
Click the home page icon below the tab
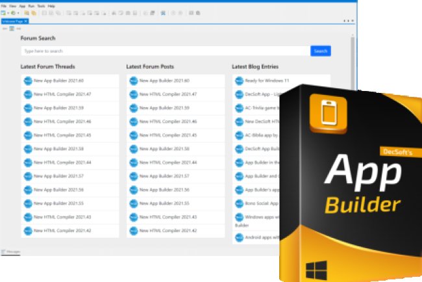(x=12, y=29)
